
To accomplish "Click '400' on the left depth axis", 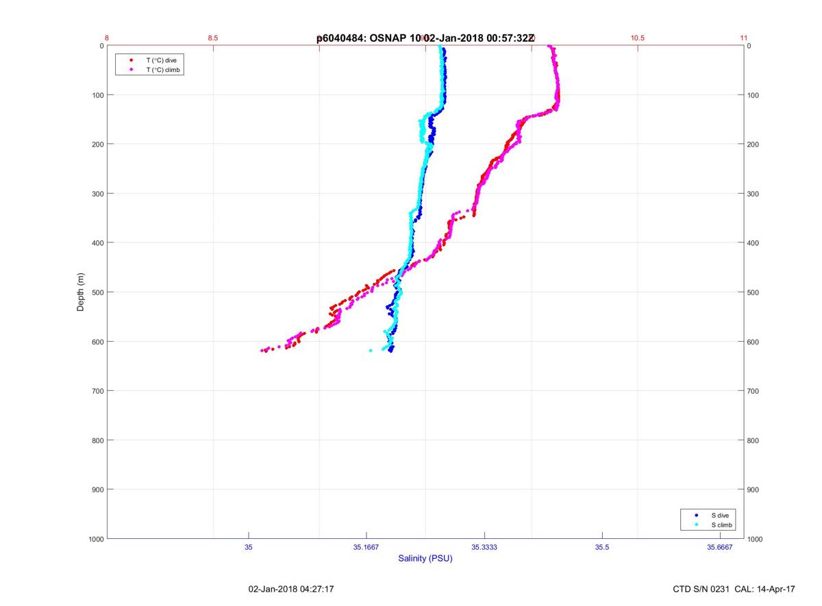I will [x=97, y=243].
